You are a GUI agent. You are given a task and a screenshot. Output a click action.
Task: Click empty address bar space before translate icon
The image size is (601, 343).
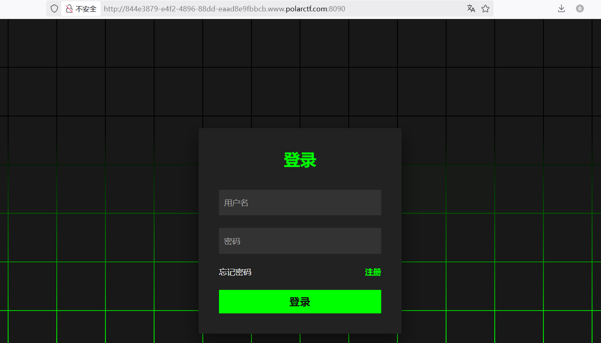point(406,9)
